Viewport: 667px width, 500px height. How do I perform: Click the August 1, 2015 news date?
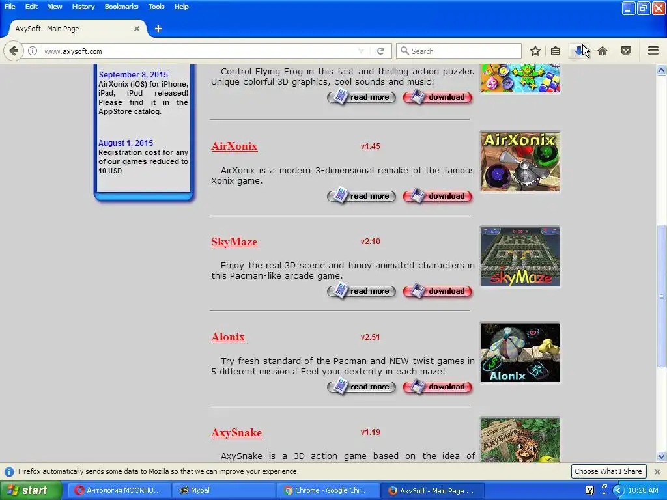click(126, 143)
